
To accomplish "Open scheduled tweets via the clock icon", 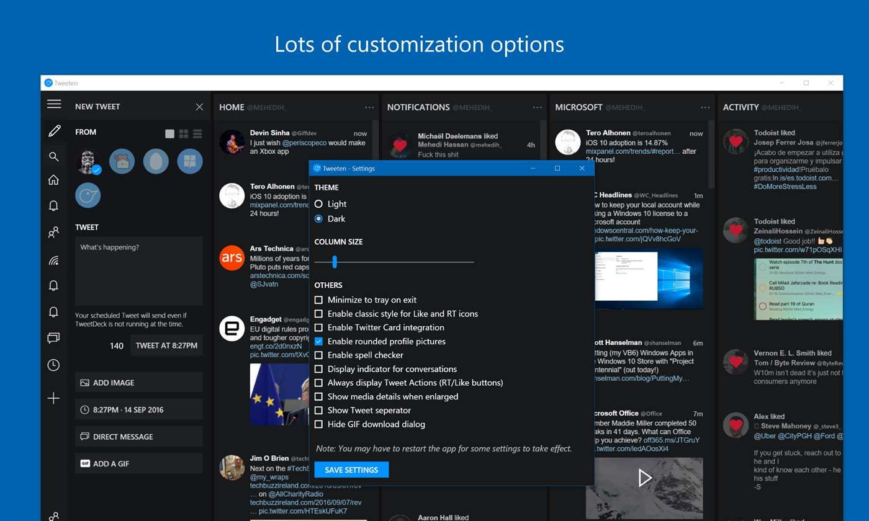I will pos(54,365).
